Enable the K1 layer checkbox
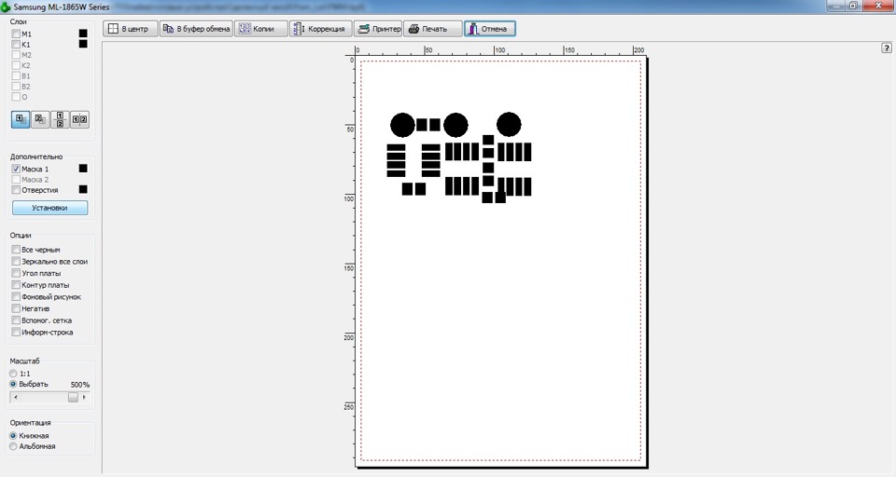The image size is (896, 477). tap(16, 44)
